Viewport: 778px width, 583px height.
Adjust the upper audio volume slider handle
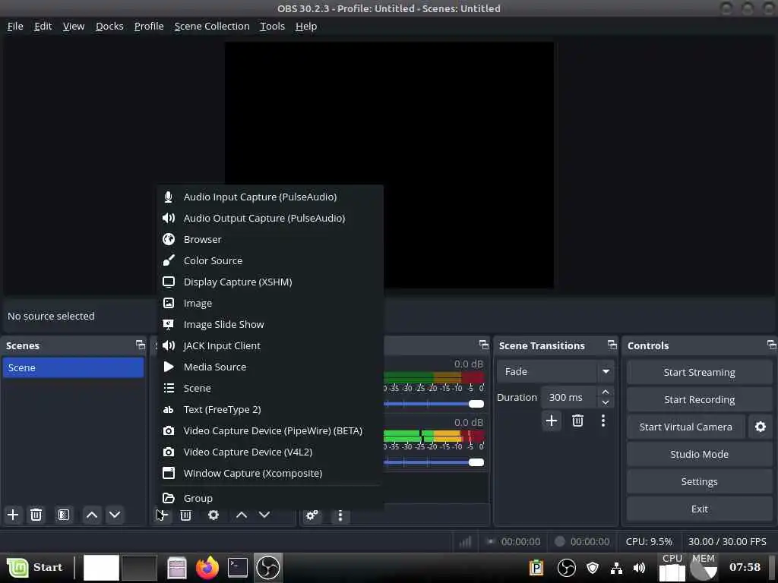(x=476, y=404)
